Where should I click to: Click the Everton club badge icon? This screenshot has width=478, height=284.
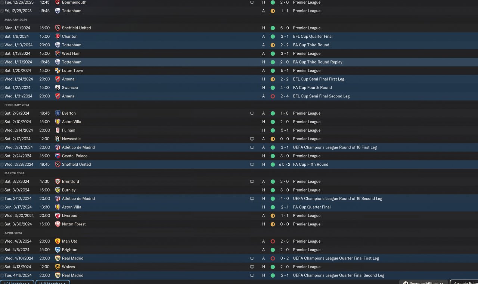[x=58, y=113]
